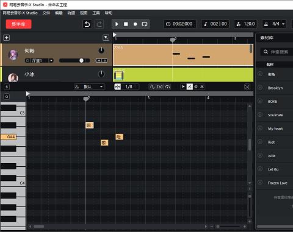Click the 002|00 bar position field

pos(215,24)
